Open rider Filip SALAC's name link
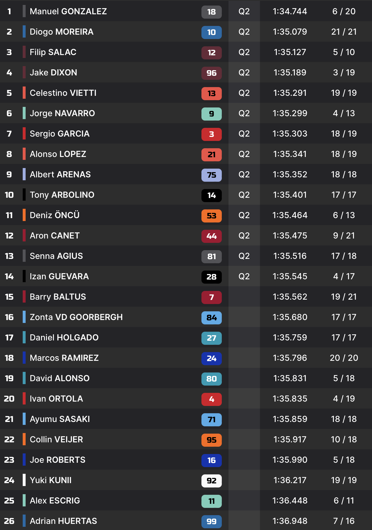This screenshot has width=372, height=530. click(x=53, y=52)
